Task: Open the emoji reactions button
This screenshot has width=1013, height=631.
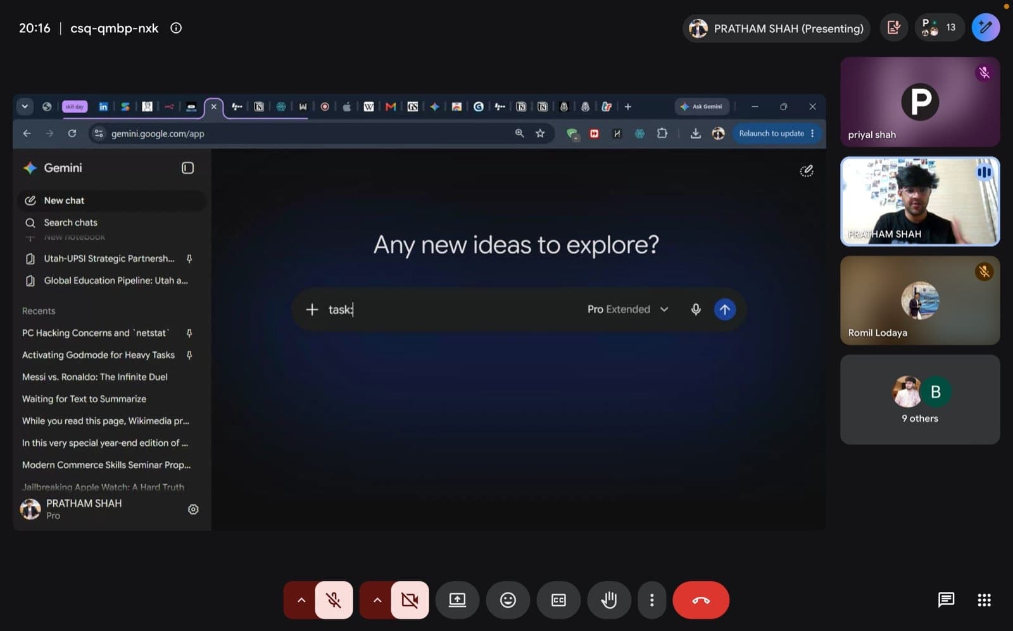Action: [508, 599]
